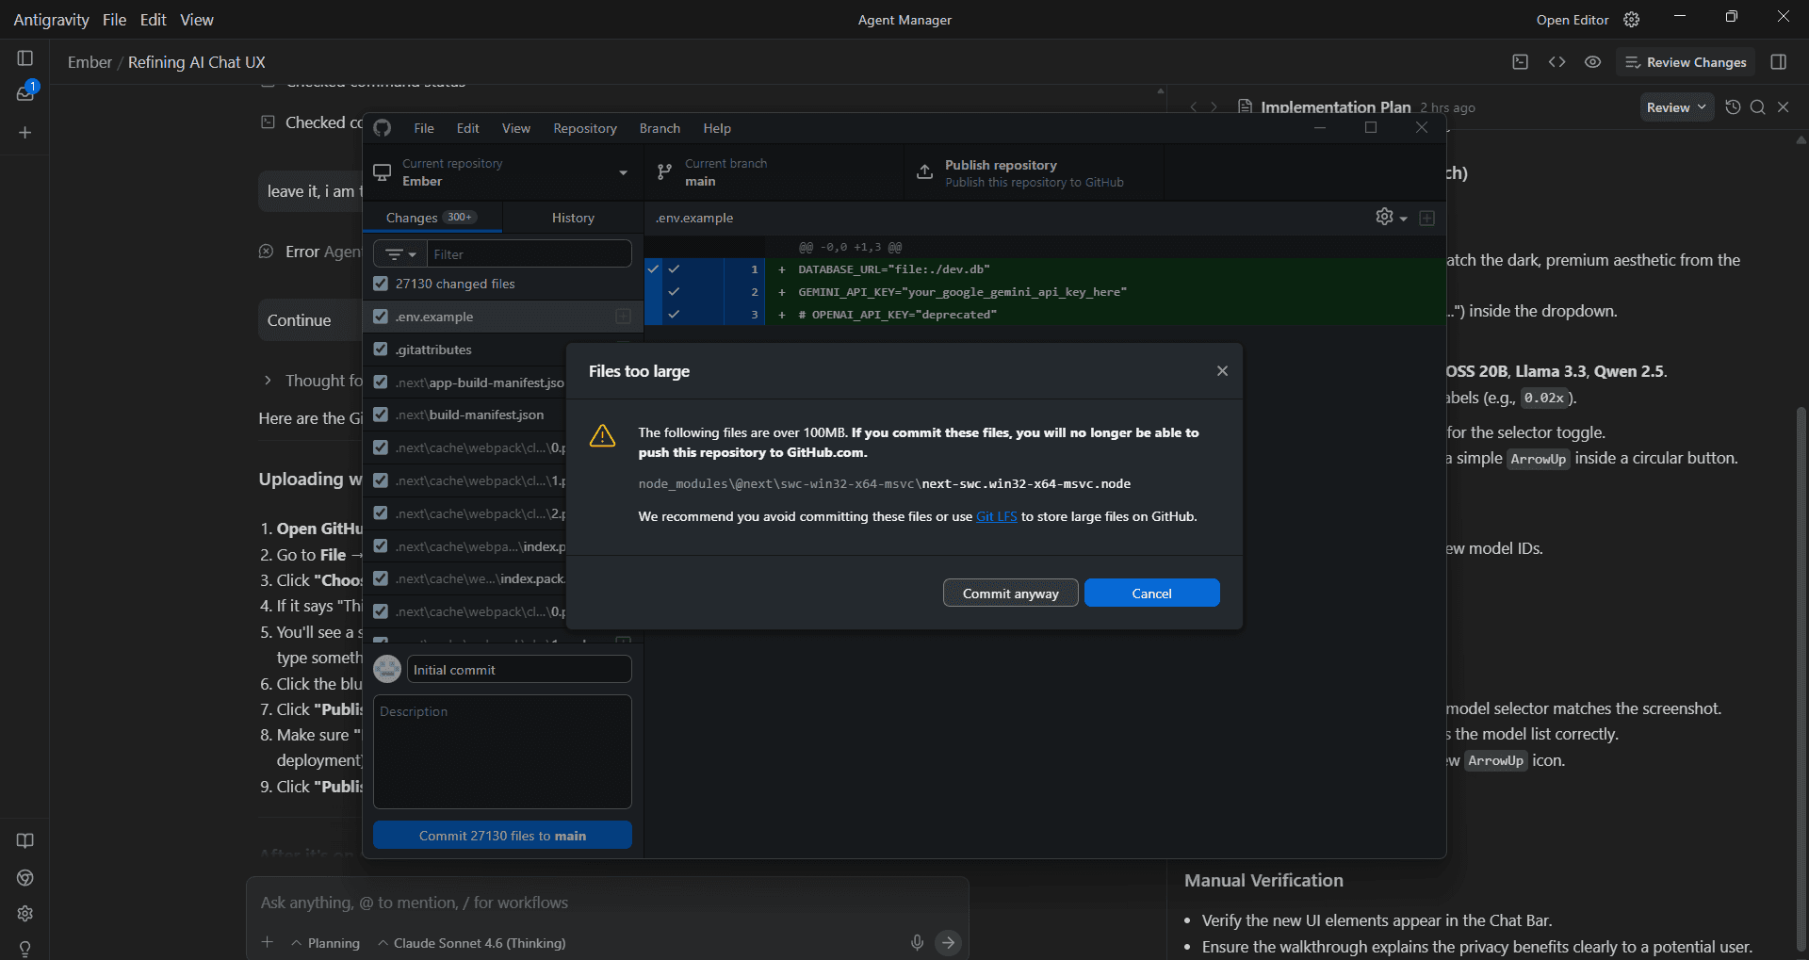Toggle diff line 2 GEMINI_API_KEY checkmark

674,292
